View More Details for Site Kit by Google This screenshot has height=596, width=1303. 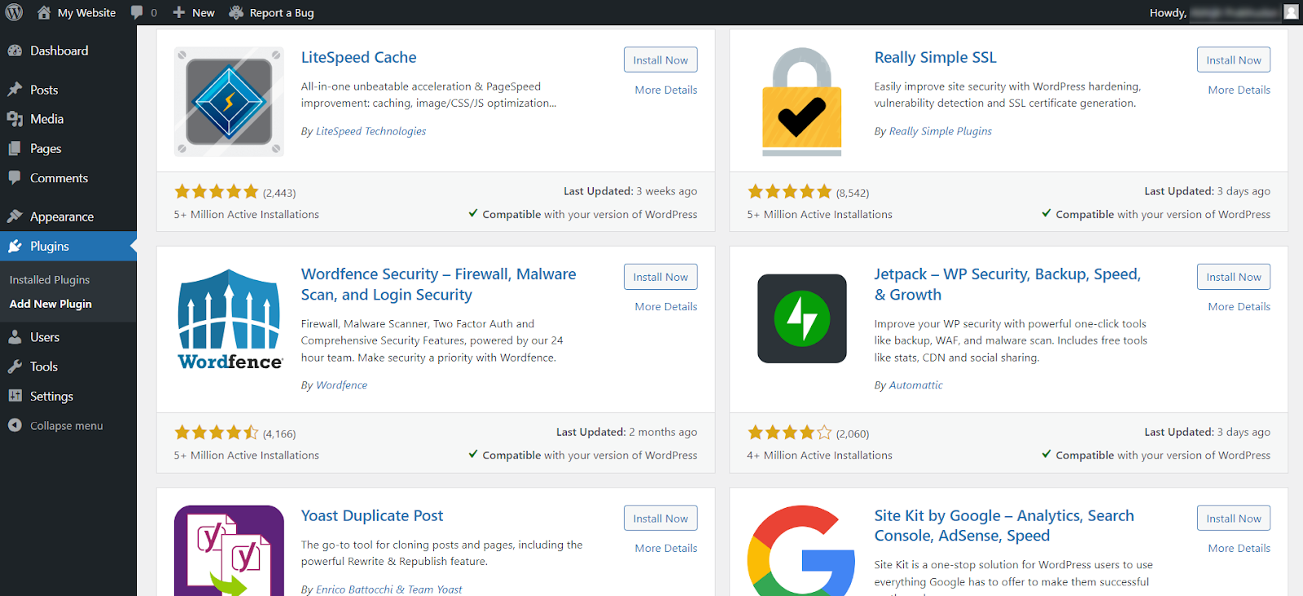[1239, 548]
